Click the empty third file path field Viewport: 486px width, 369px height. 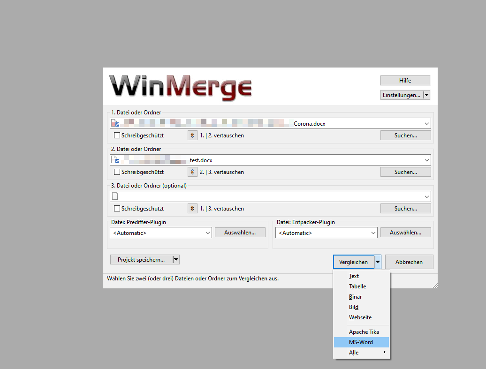270,197
